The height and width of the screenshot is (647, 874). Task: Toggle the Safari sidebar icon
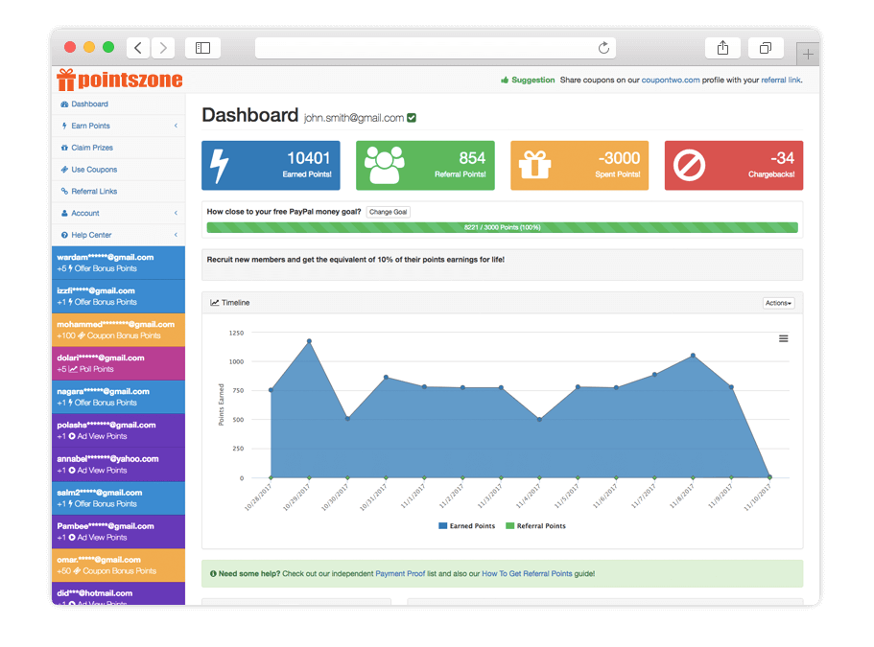pos(202,48)
